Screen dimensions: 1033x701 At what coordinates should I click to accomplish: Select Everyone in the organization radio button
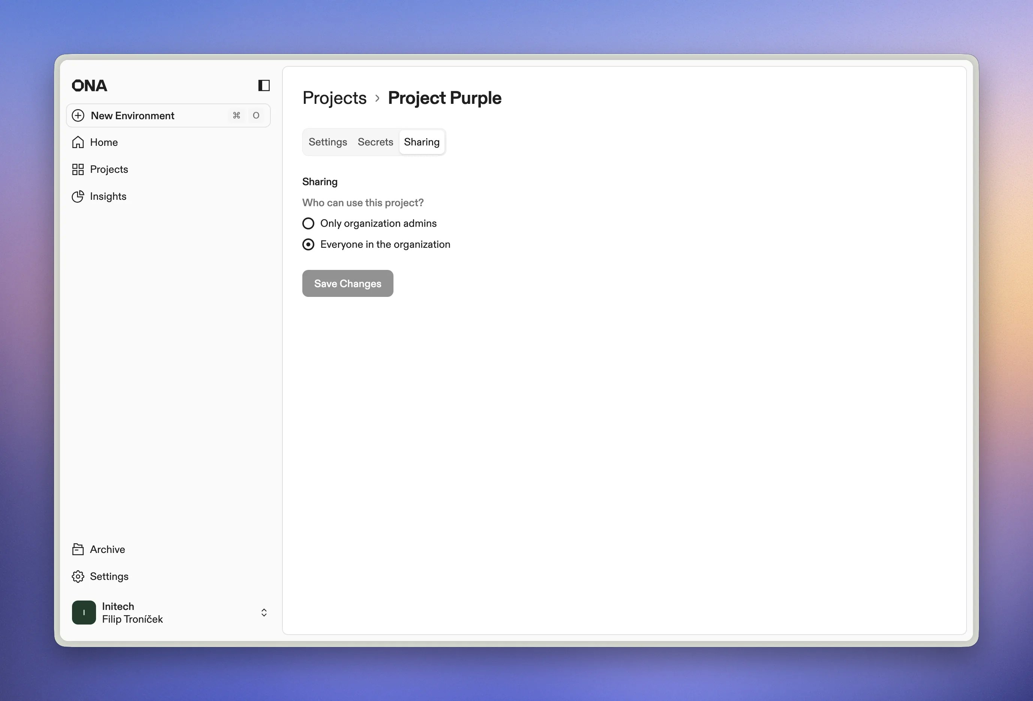(308, 244)
